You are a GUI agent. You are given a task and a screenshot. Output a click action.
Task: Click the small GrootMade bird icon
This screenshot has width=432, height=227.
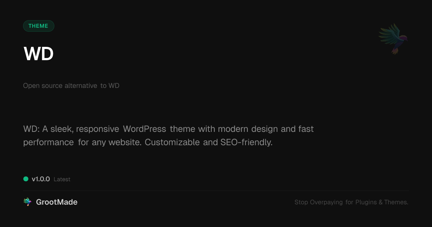(27, 202)
